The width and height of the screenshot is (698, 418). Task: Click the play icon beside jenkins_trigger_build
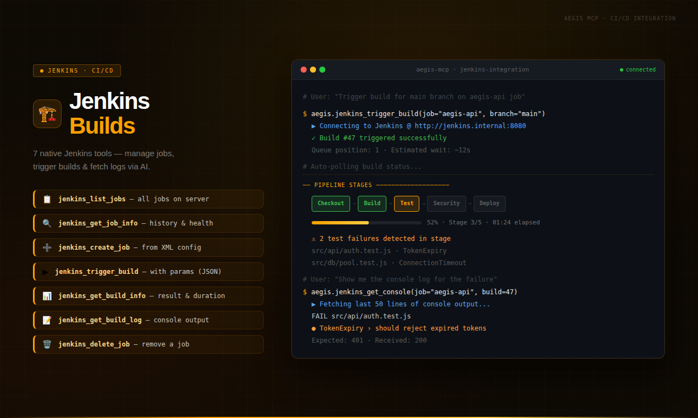[45, 272]
